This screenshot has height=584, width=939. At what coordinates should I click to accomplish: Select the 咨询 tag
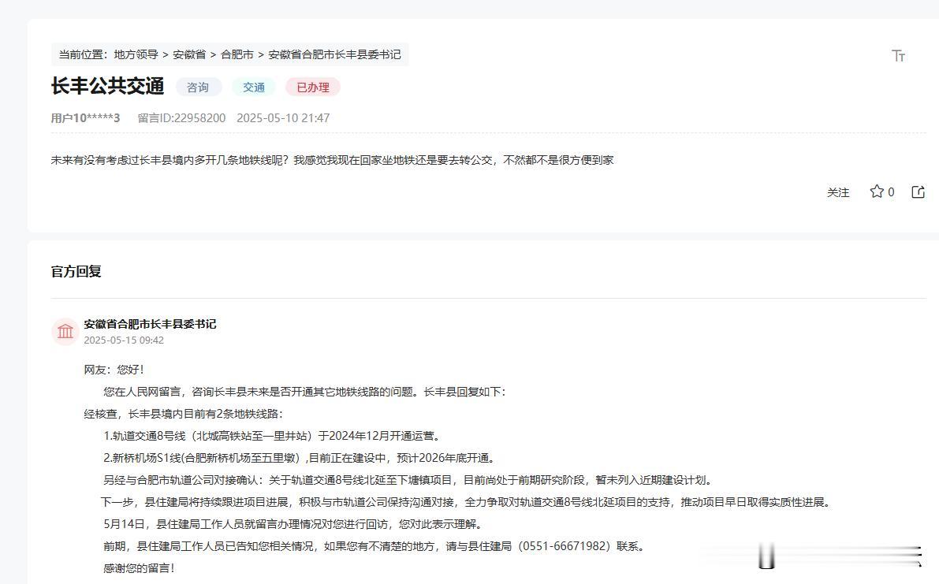198,87
